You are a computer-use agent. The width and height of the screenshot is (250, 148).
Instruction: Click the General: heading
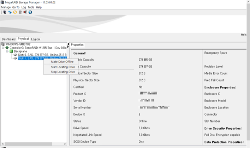pos(79,53)
